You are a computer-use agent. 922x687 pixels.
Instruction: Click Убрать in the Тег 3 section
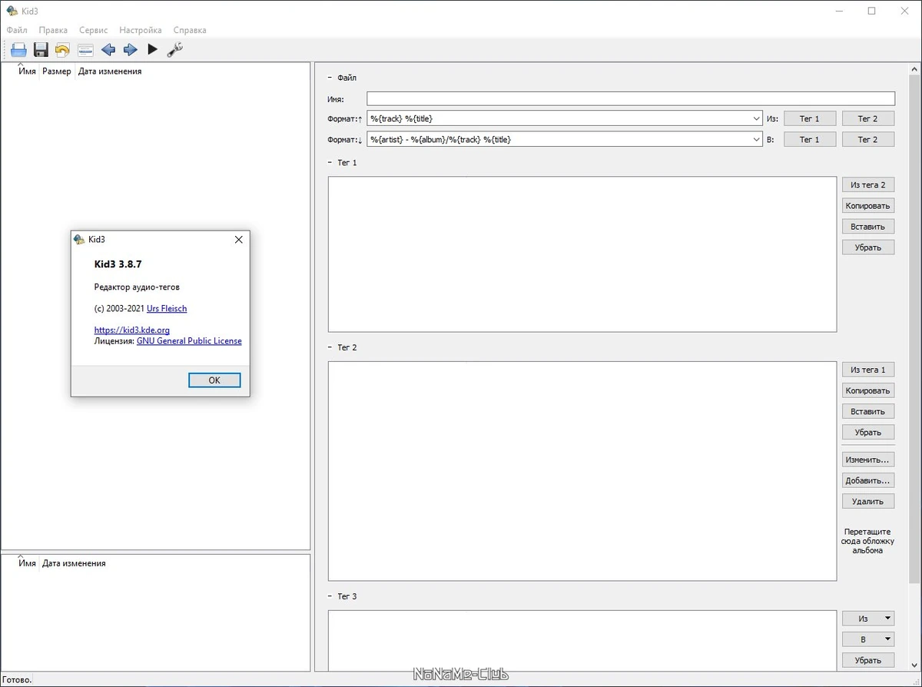(x=868, y=660)
